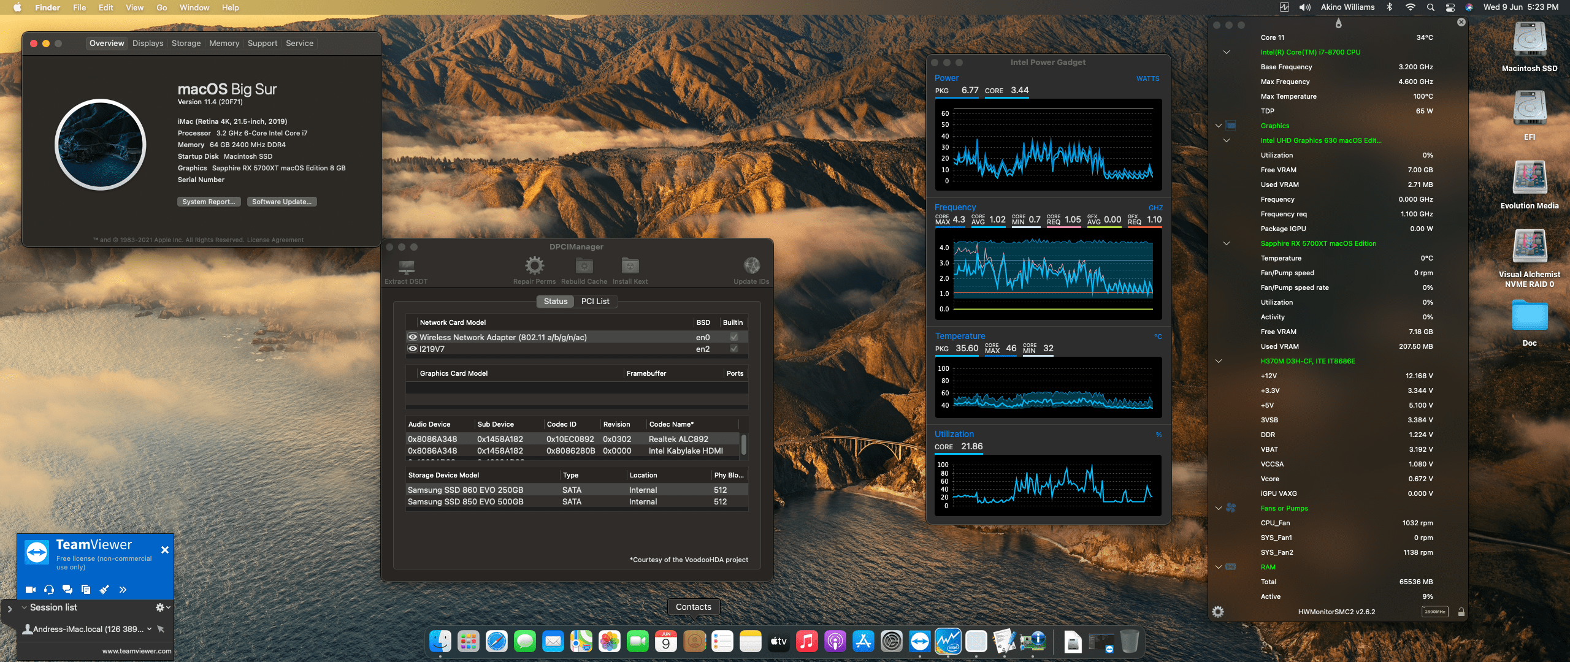Click remote control cursor for Andress-iMac session
Screen dimensions: 1570x662
161,629
